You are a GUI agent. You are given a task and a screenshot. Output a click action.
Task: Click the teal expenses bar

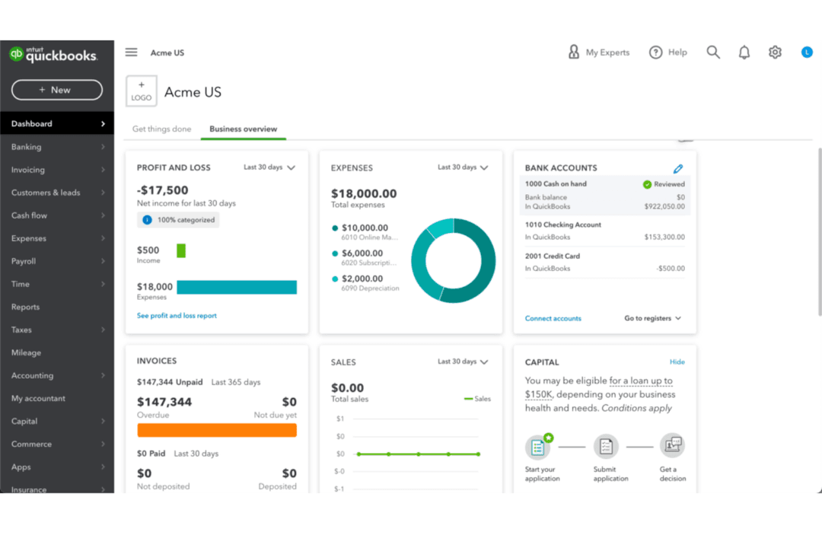[237, 287]
